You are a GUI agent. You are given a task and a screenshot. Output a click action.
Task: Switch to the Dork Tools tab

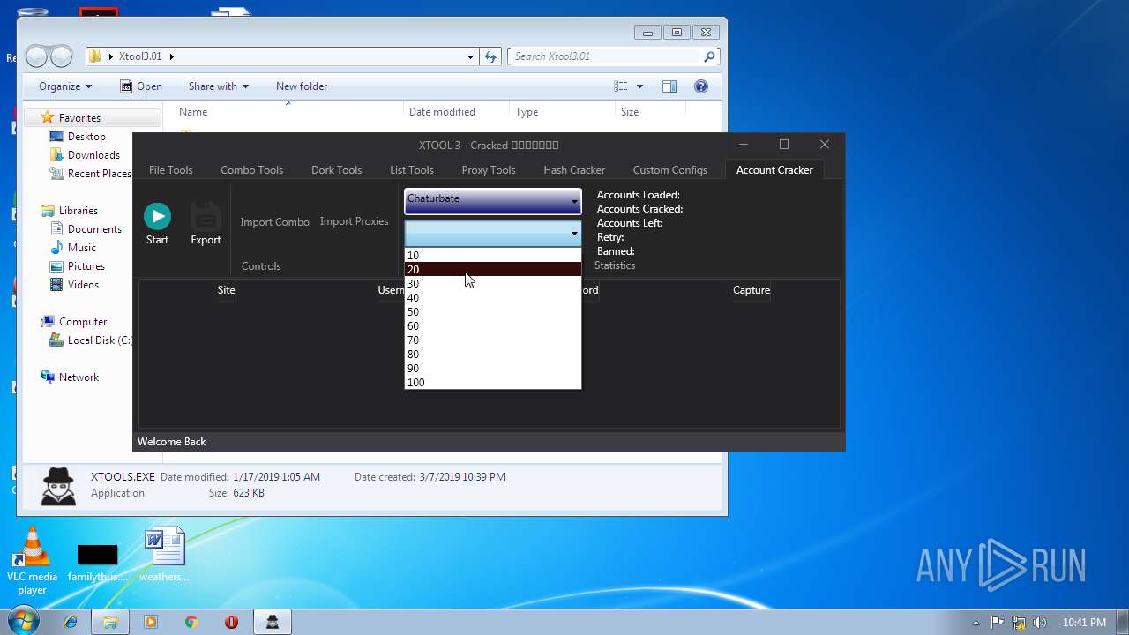pos(337,170)
